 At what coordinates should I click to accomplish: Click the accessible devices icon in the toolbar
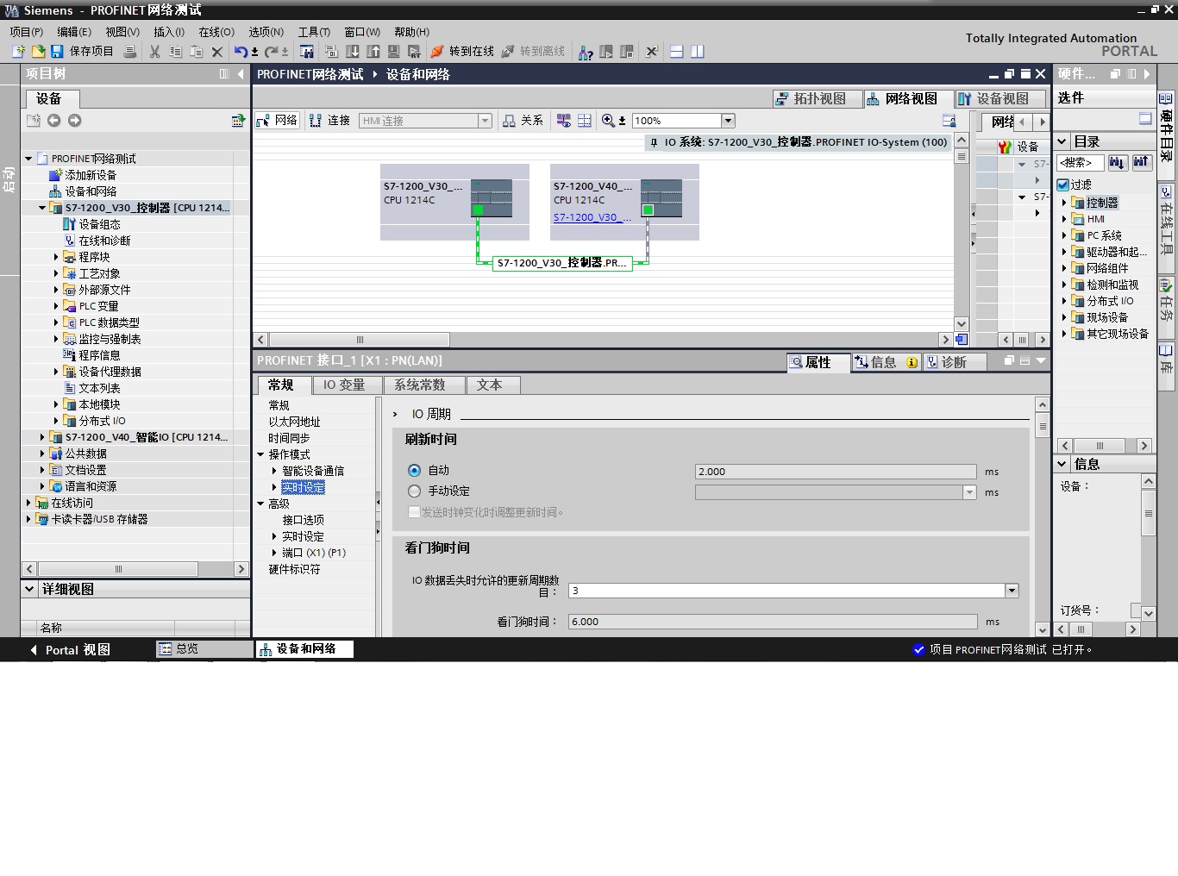[586, 52]
